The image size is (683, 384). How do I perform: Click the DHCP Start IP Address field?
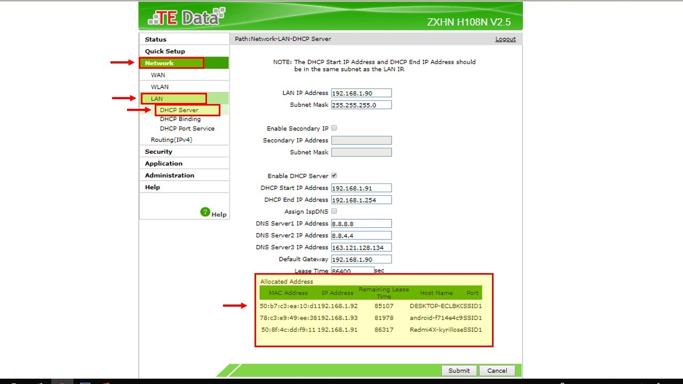coord(361,188)
